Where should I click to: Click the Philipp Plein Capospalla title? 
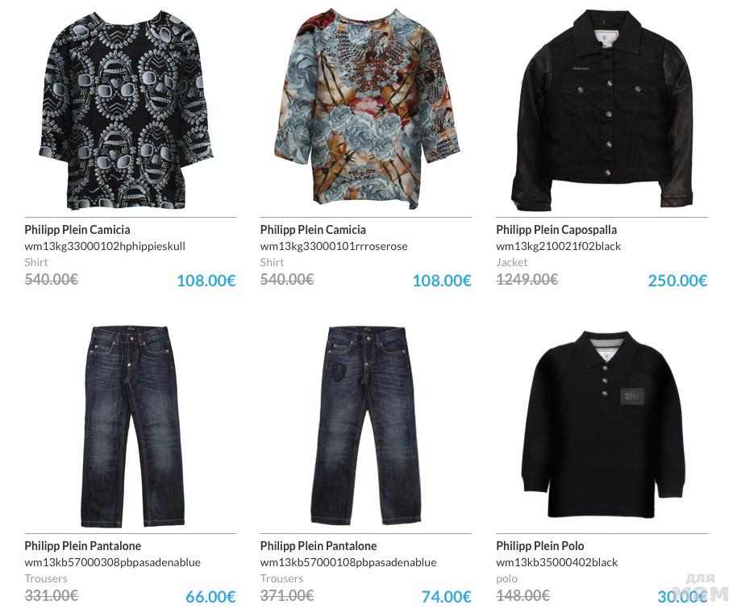click(556, 230)
